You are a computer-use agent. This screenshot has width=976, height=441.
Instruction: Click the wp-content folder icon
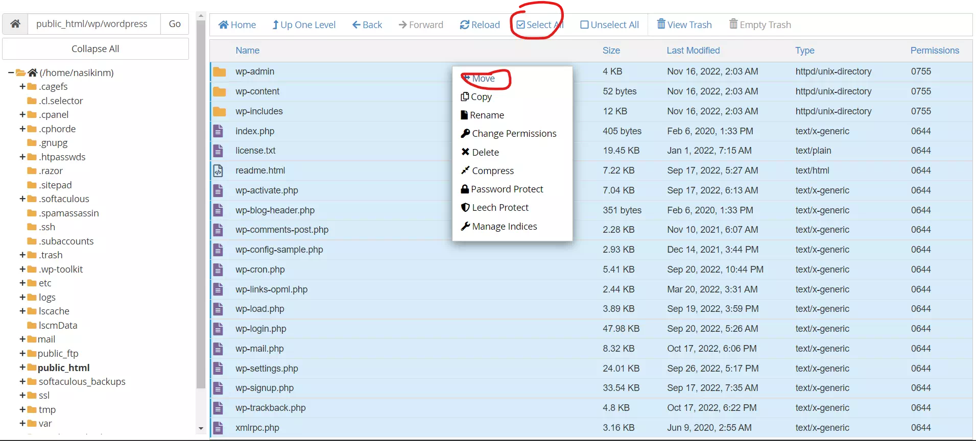coord(220,91)
